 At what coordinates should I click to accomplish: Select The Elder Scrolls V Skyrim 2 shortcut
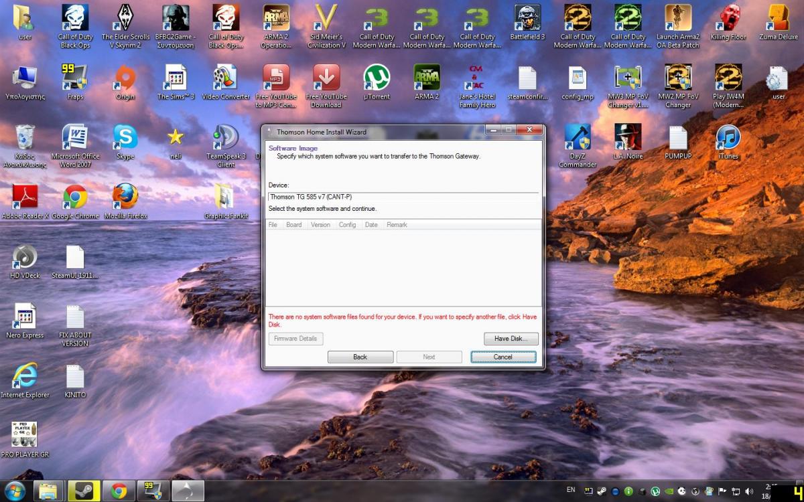coord(125,27)
